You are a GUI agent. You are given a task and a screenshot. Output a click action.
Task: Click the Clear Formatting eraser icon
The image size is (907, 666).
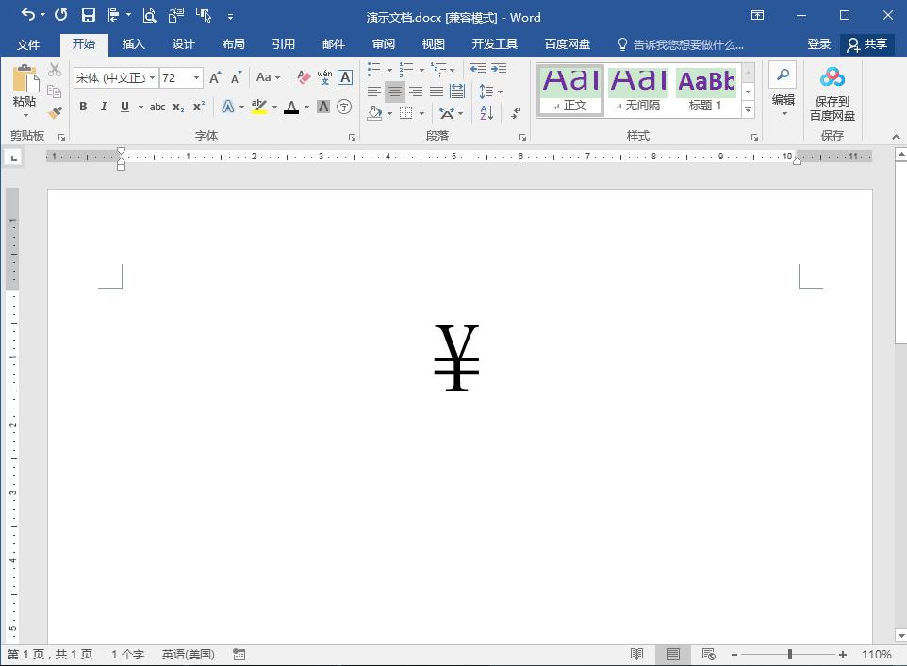click(x=303, y=77)
